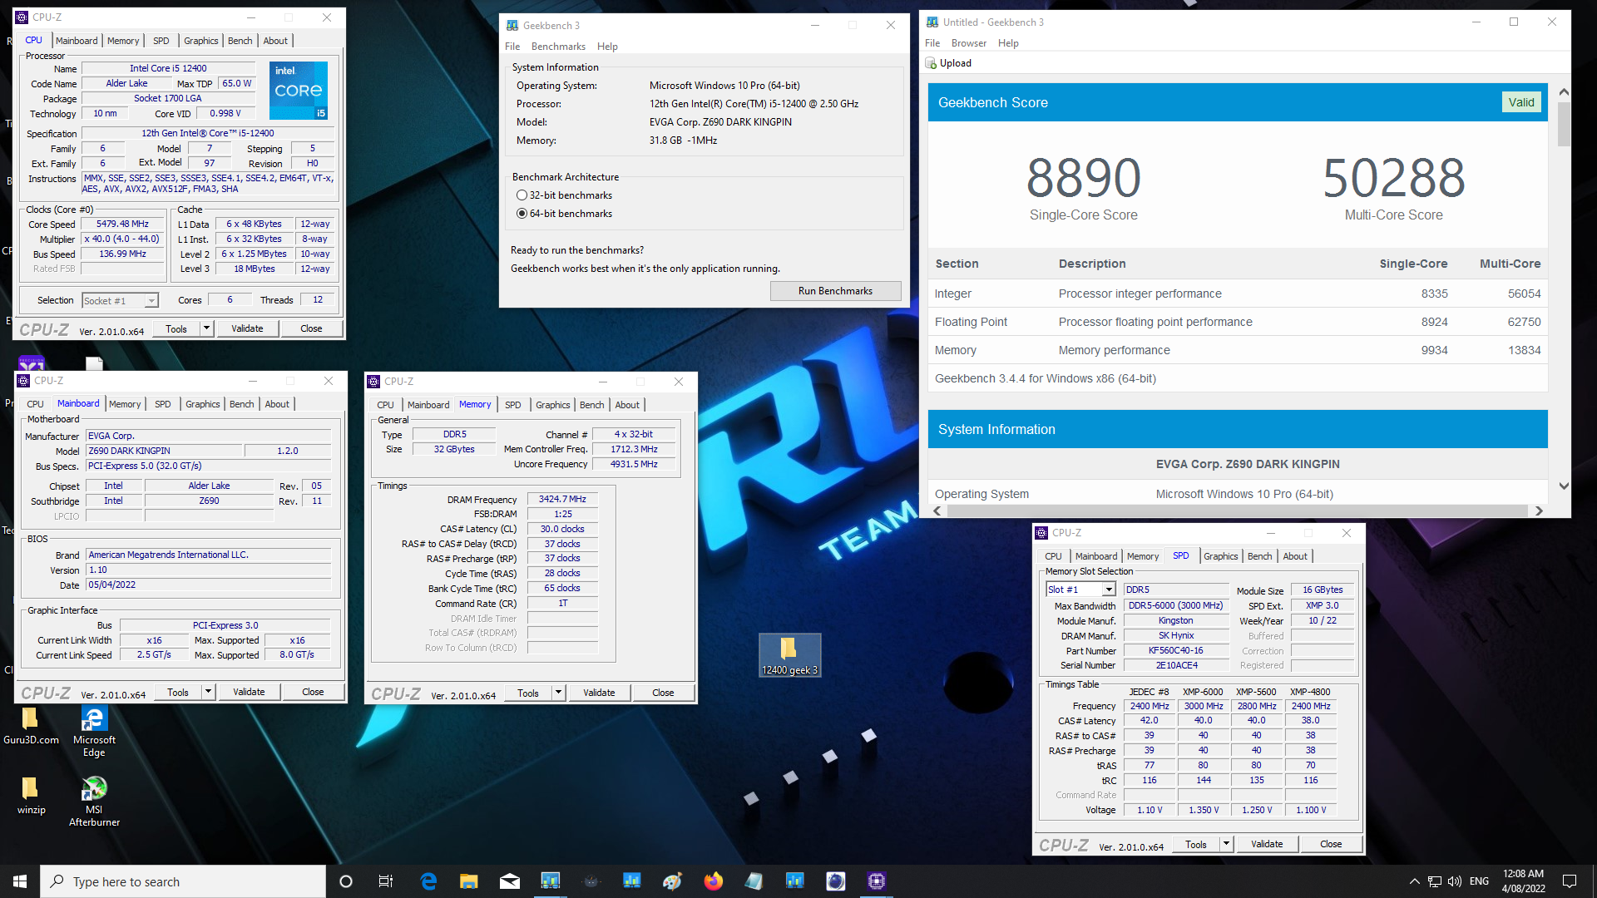This screenshot has height=898, width=1597.
Task: Click Tools button in CPU-Z Mainboard window
Action: point(178,692)
